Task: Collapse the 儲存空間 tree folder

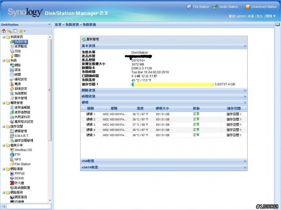Action: point(4,127)
